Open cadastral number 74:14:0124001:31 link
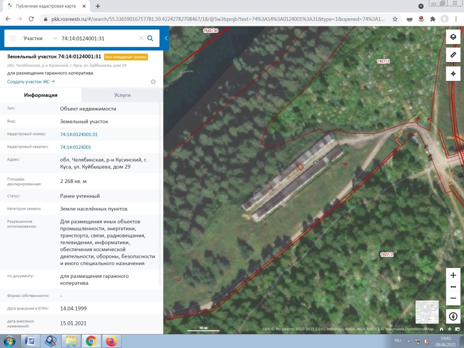This screenshot has height=348, width=464. click(x=79, y=134)
